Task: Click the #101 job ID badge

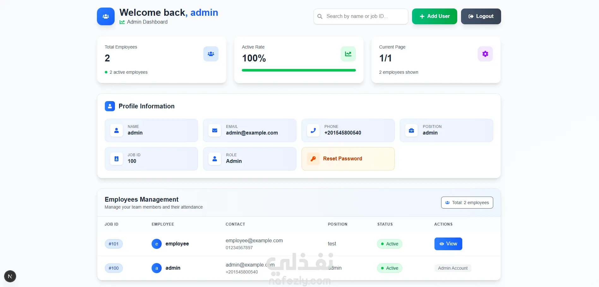Action: [114, 244]
